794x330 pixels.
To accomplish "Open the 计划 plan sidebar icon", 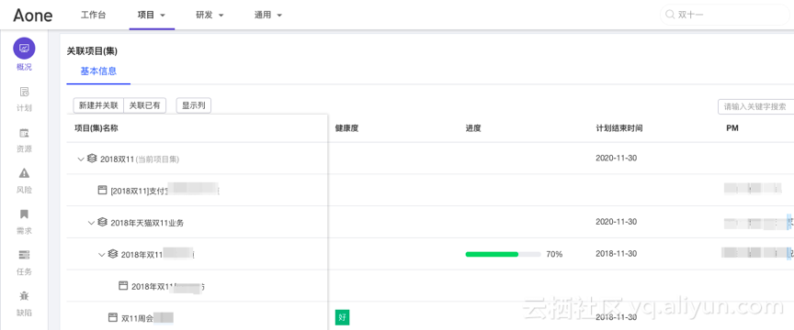I will pos(24,92).
